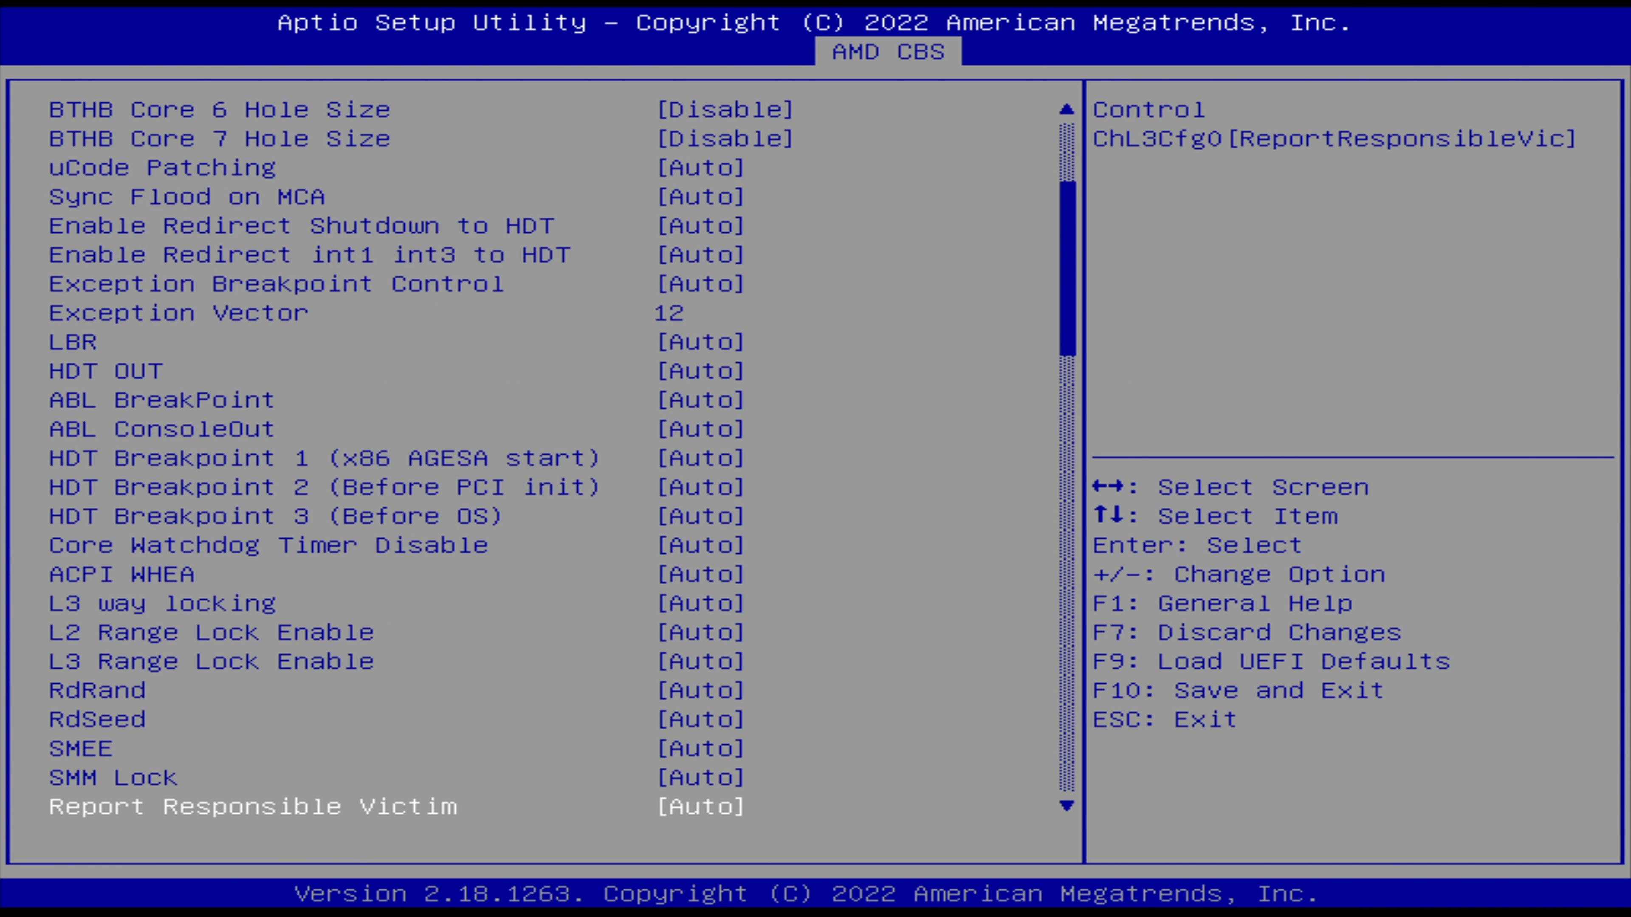
Task: Select the 'RdRand' label
Action: [x=98, y=690]
